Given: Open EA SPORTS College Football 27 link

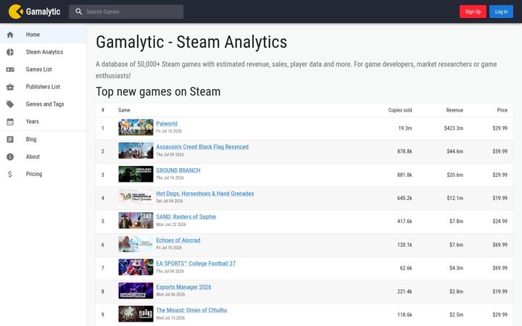Looking at the screenshot, I should 196,264.
